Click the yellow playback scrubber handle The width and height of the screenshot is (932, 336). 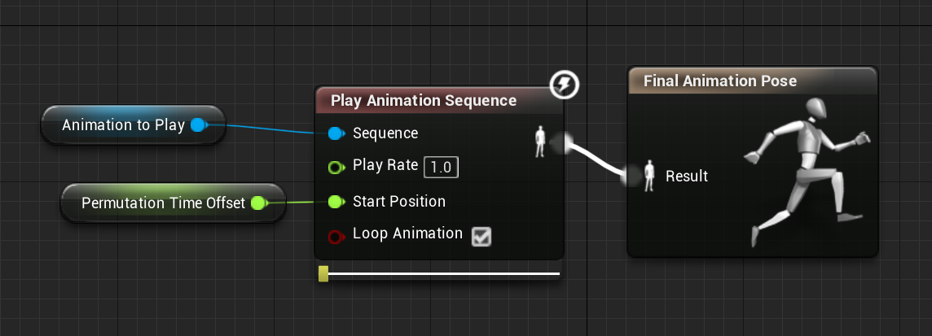[323, 273]
